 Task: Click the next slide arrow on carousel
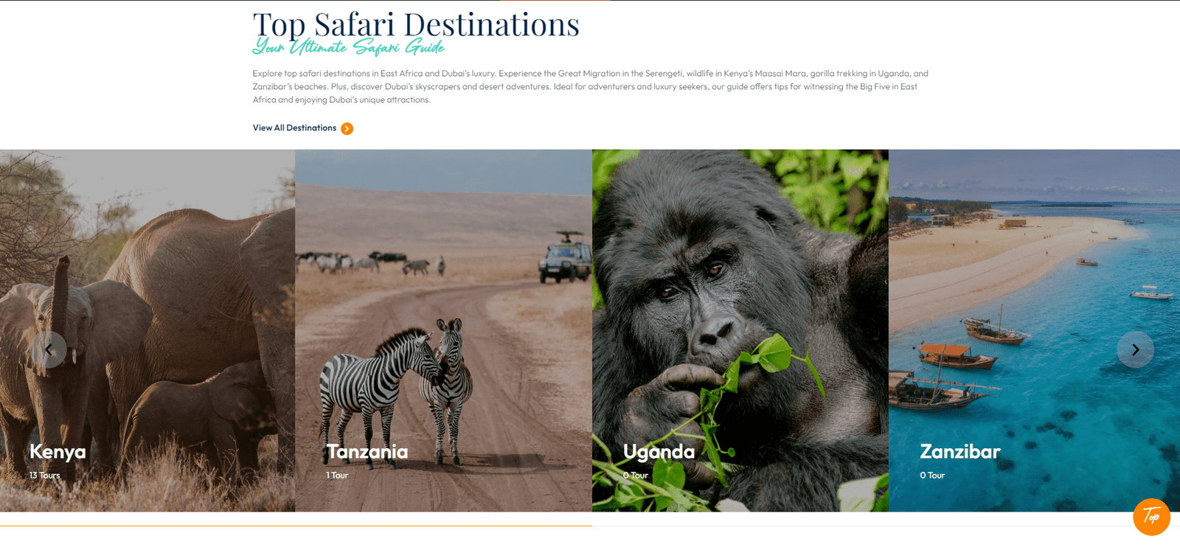1135,349
